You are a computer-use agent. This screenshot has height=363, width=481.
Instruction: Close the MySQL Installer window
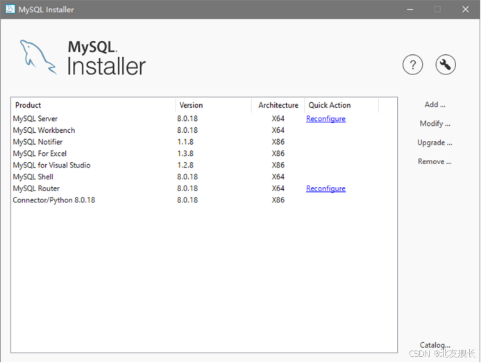[x=465, y=10]
